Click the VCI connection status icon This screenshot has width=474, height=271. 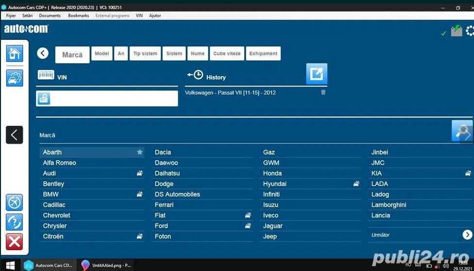tap(457, 31)
